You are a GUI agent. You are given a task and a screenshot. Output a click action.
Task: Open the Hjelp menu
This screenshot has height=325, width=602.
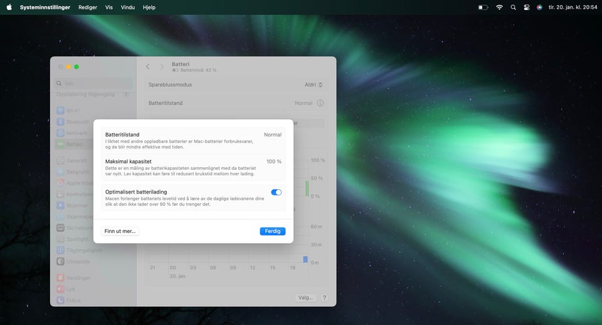[x=149, y=8]
